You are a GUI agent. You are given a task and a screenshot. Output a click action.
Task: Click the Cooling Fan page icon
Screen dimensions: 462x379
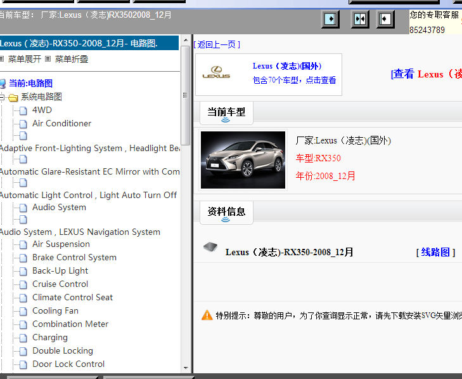(23, 312)
